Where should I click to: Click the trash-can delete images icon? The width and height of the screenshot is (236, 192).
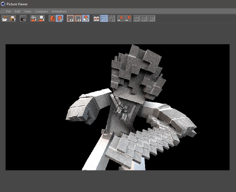(52, 18)
